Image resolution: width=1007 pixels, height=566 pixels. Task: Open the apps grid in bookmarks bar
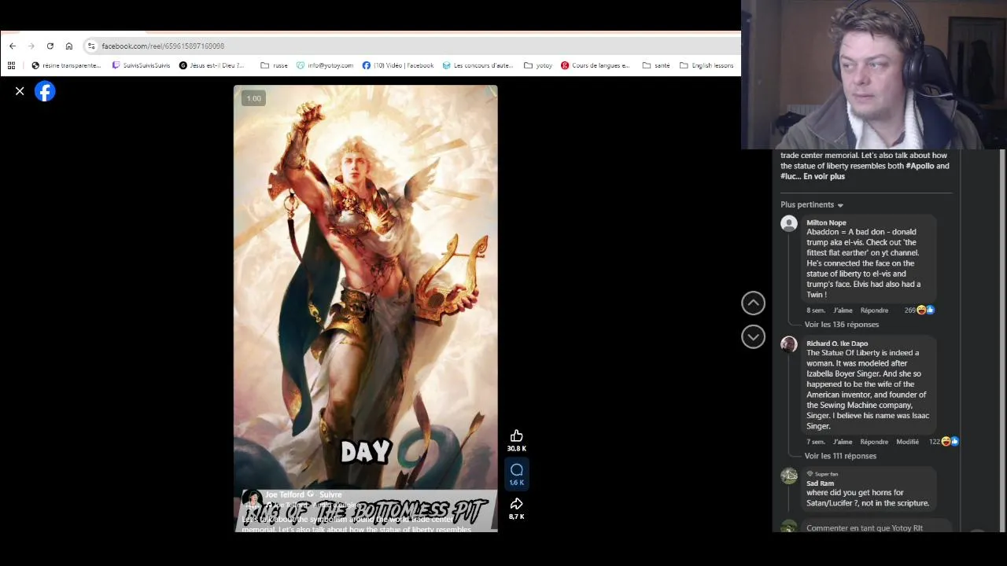[x=11, y=65]
